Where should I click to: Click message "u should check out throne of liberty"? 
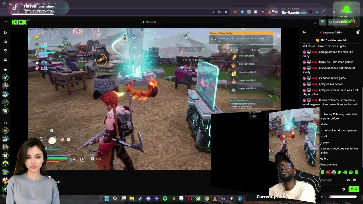click(329, 70)
